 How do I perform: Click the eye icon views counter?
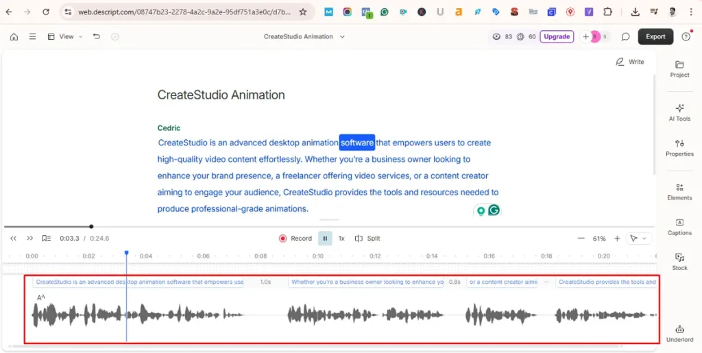point(496,37)
